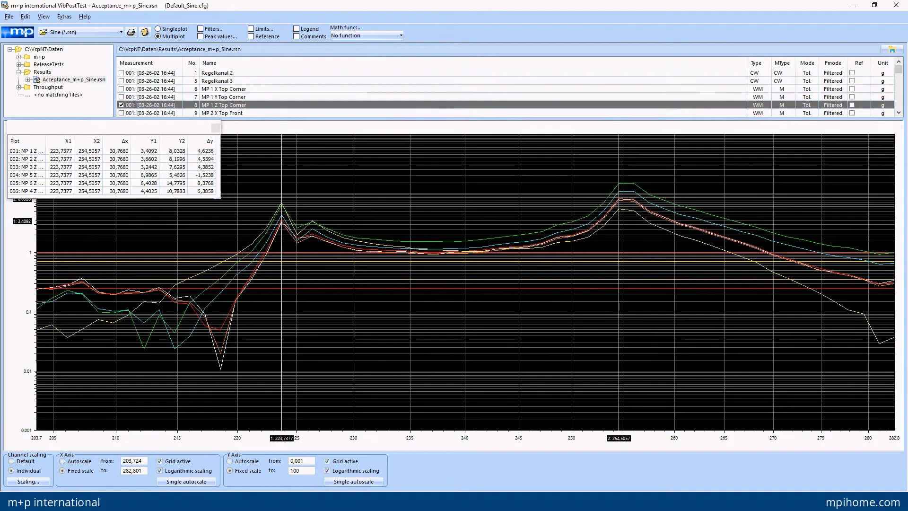Select Singleplot radio button
The image size is (908, 511).
pyautogui.click(x=158, y=29)
